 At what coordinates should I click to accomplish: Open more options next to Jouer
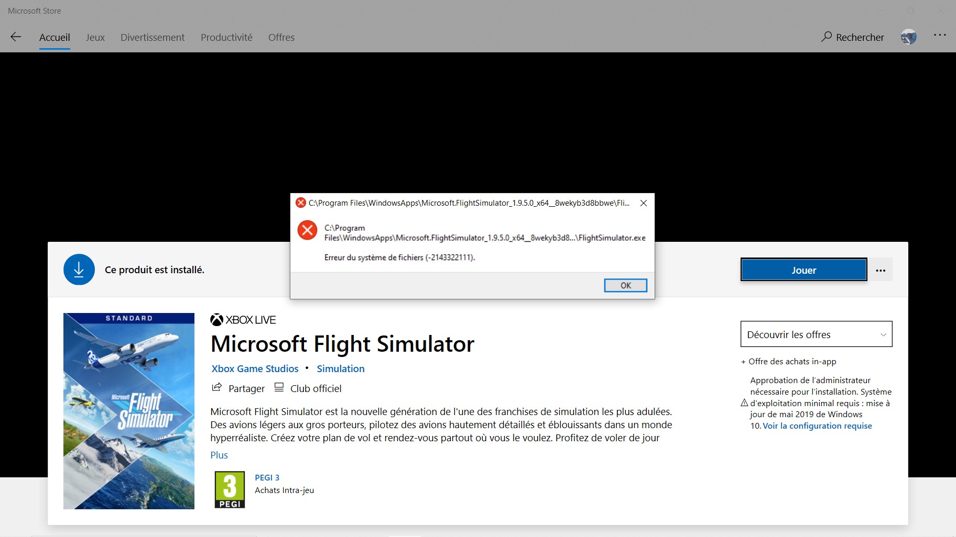point(881,270)
